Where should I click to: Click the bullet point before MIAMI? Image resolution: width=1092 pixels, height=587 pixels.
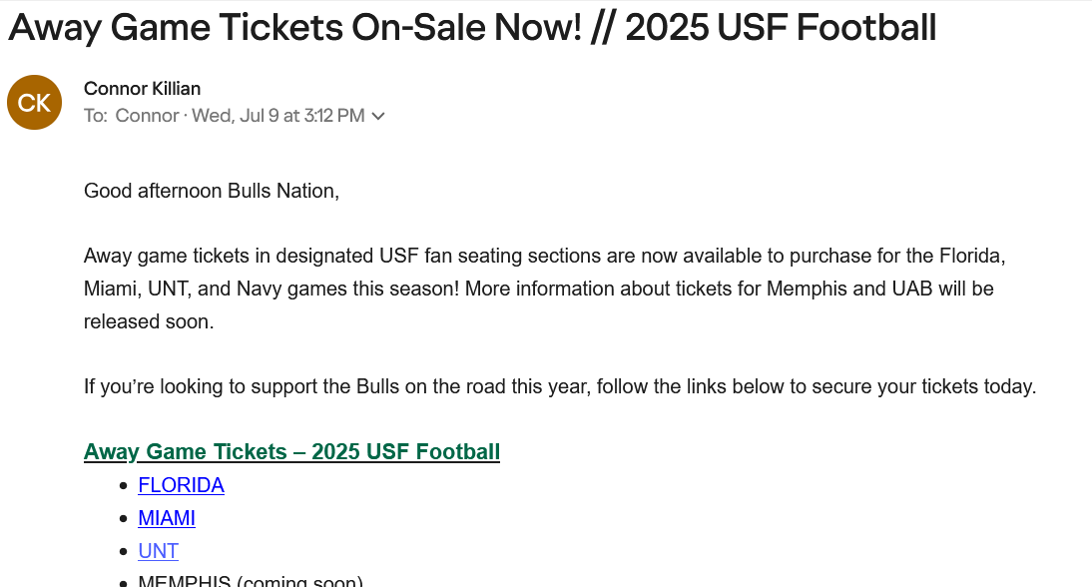pos(123,519)
